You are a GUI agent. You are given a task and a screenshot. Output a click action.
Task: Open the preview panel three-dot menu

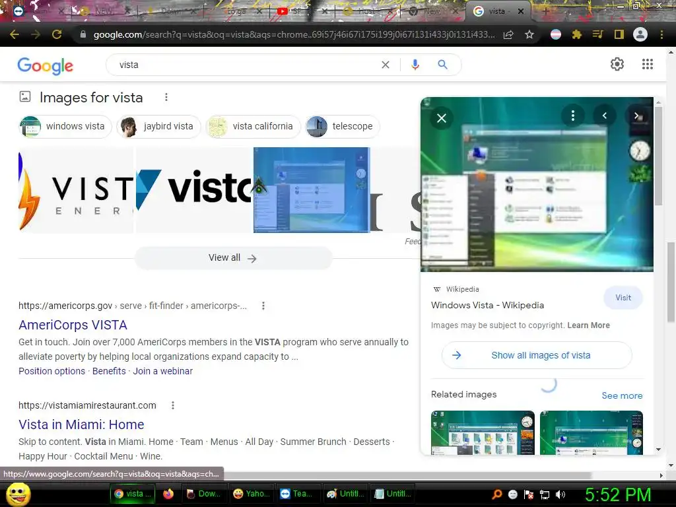tap(572, 116)
